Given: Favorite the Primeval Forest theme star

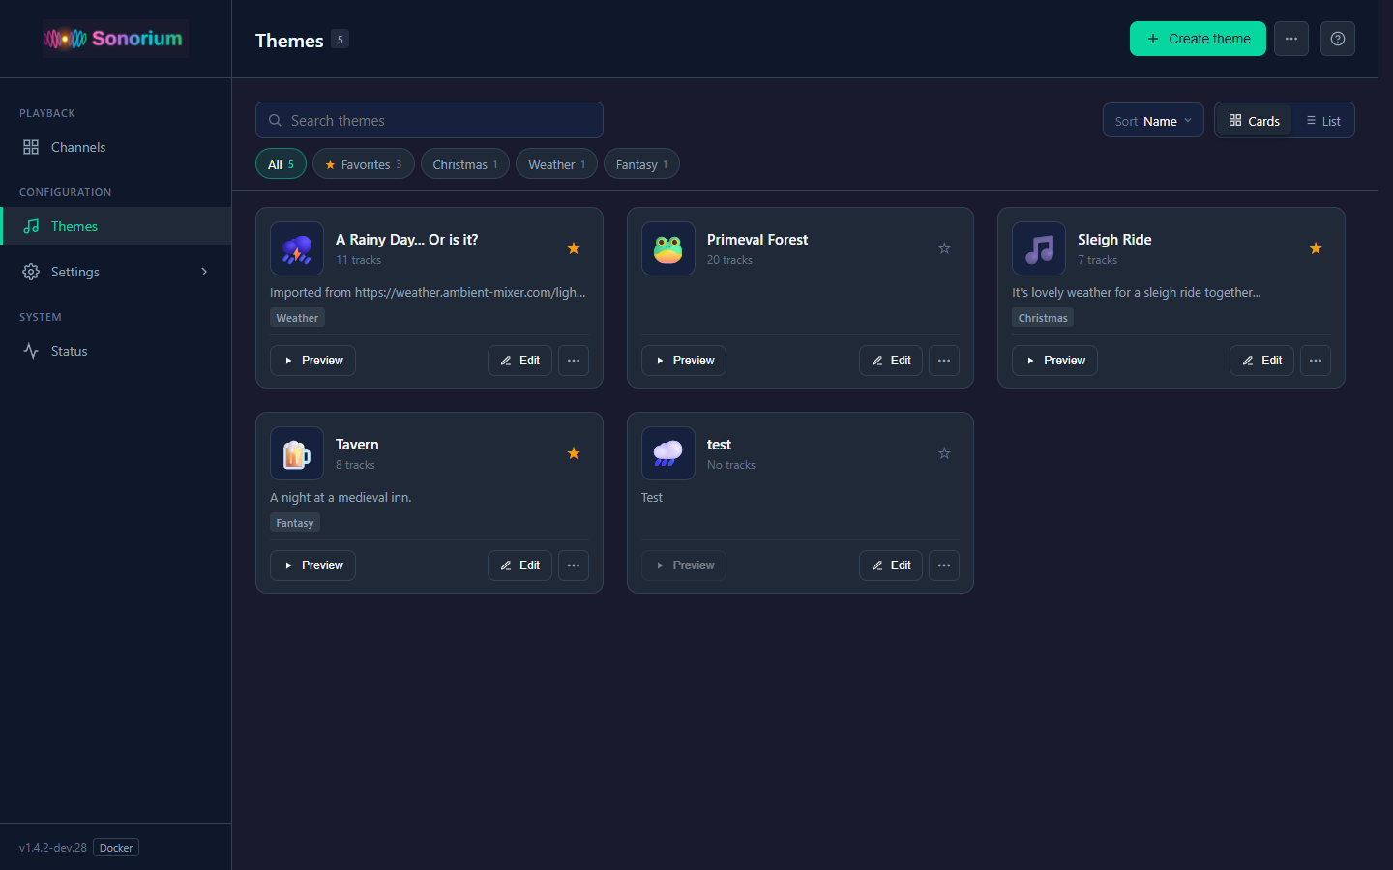Looking at the screenshot, I should tap(944, 248).
